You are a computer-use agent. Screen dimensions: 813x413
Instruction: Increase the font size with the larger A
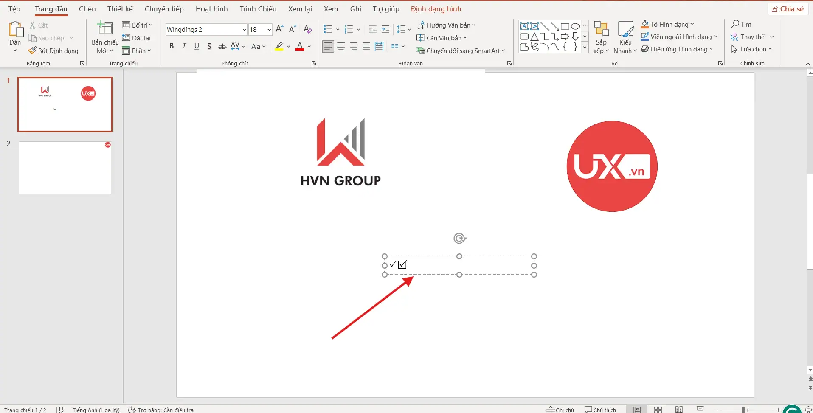(279, 29)
